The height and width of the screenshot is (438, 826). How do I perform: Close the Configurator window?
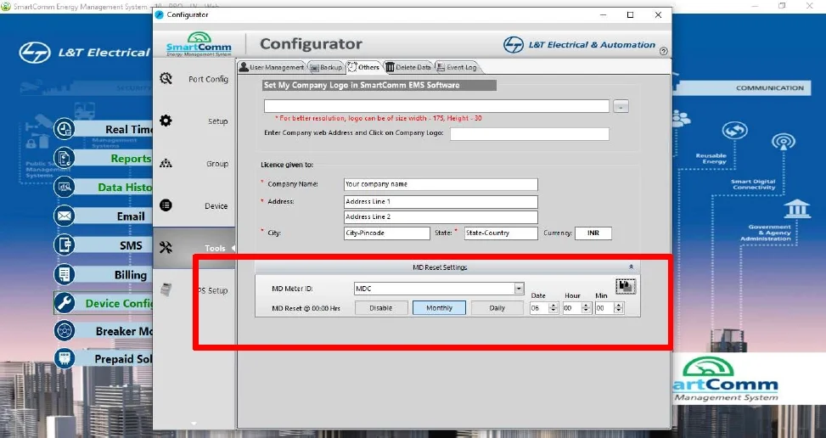click(658, 14)
